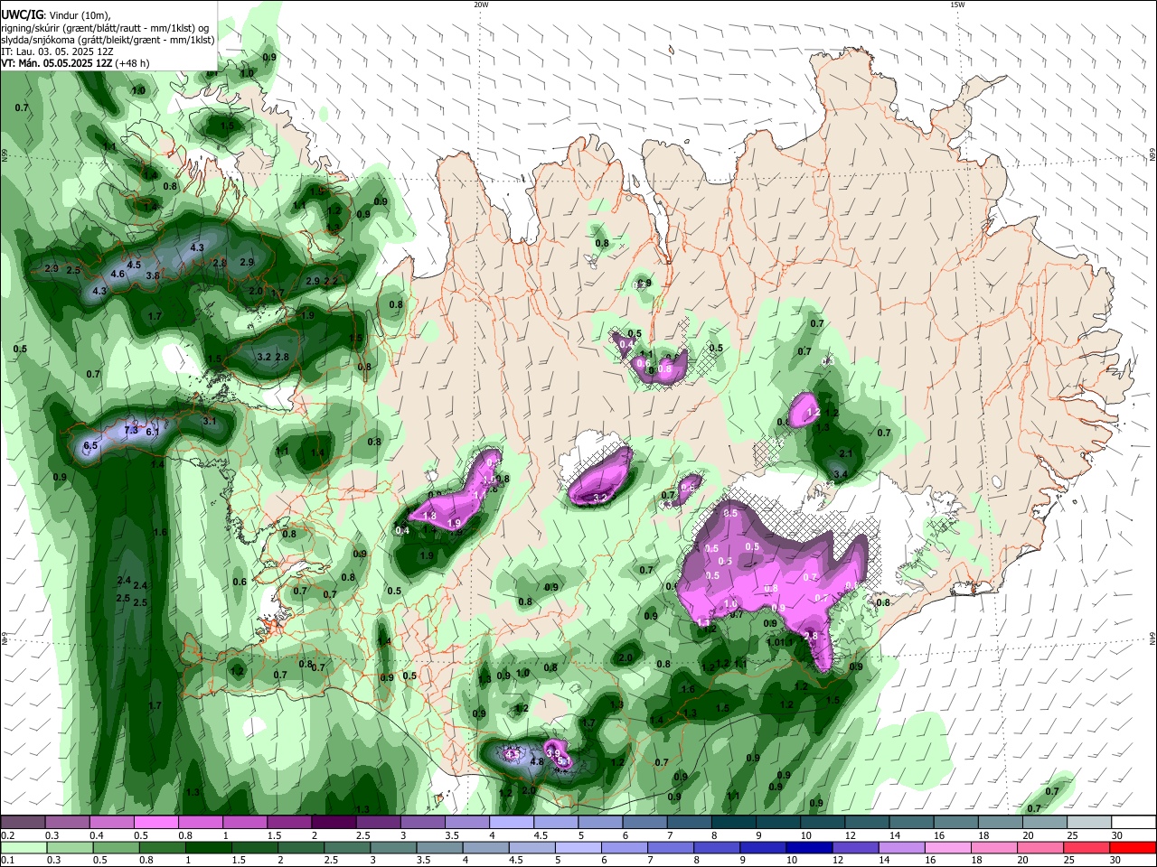1157x867 pixels.
Task: Click the darkest purple swatch in the upper snow scale
Action: tap(333, 822)
